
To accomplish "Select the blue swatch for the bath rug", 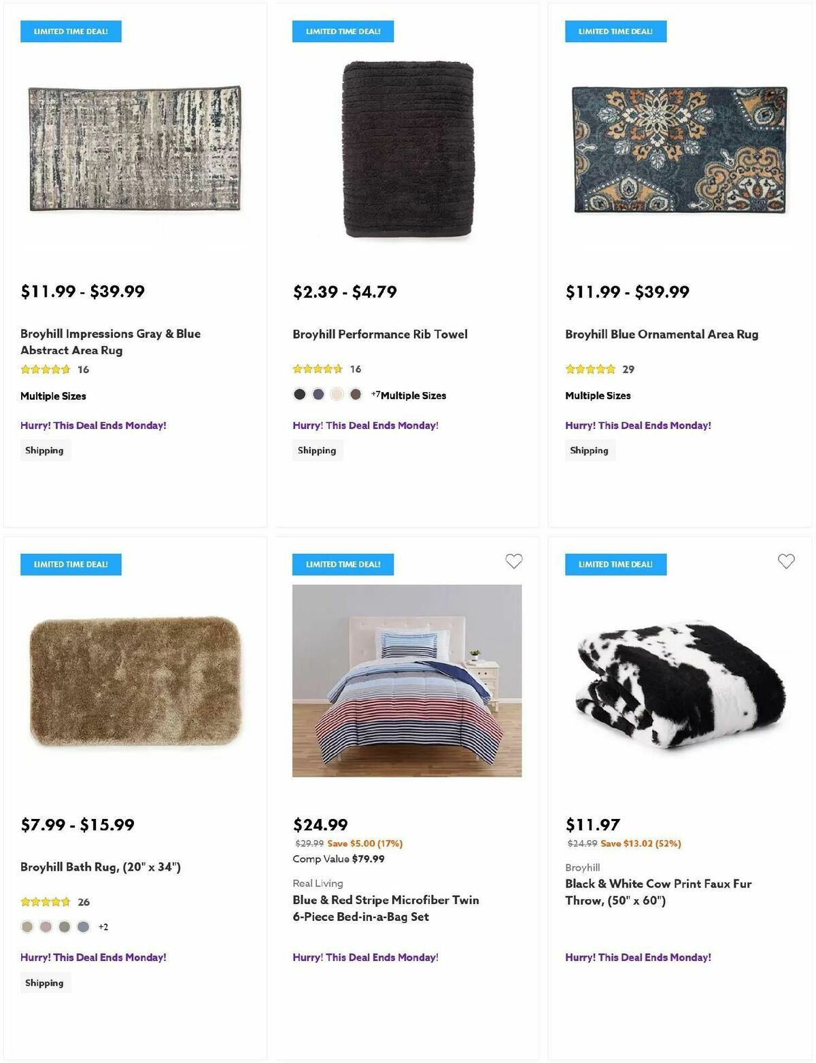I will pos(83,926).
